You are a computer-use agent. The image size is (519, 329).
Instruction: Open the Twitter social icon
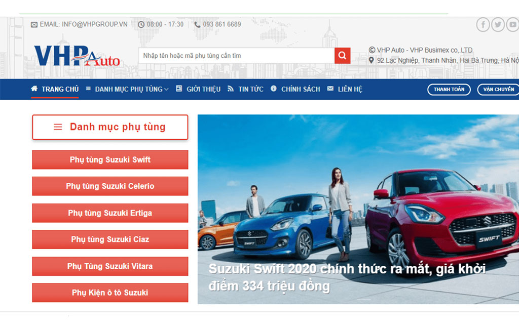click(498, 24)
